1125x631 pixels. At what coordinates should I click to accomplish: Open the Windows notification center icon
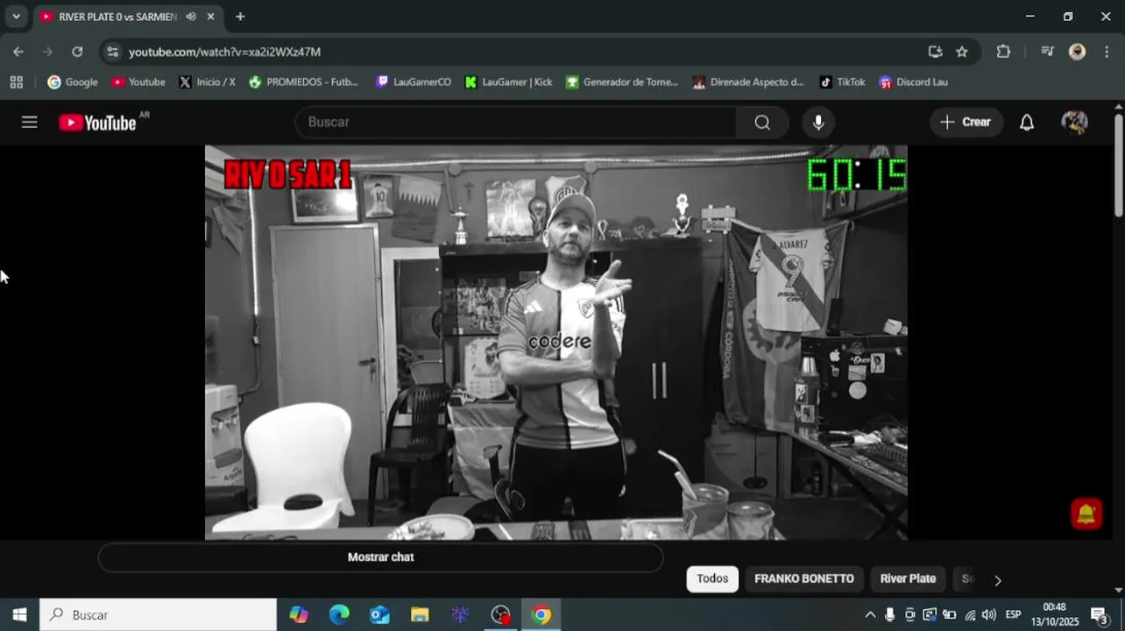(x=1100, y=615)
